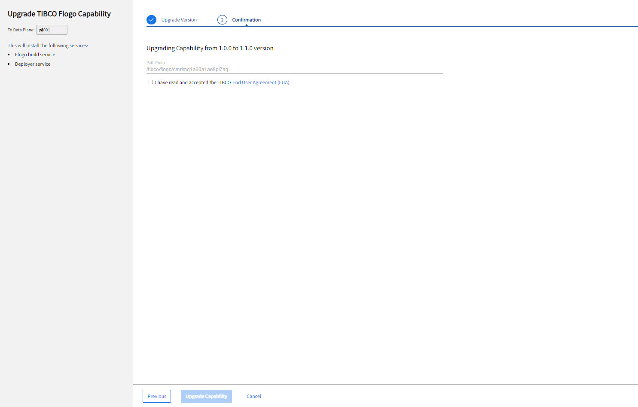Click the 'To Data Plane:' label
Image resolution: width=638 pixels, height=407 pixels.
point(21,30)
